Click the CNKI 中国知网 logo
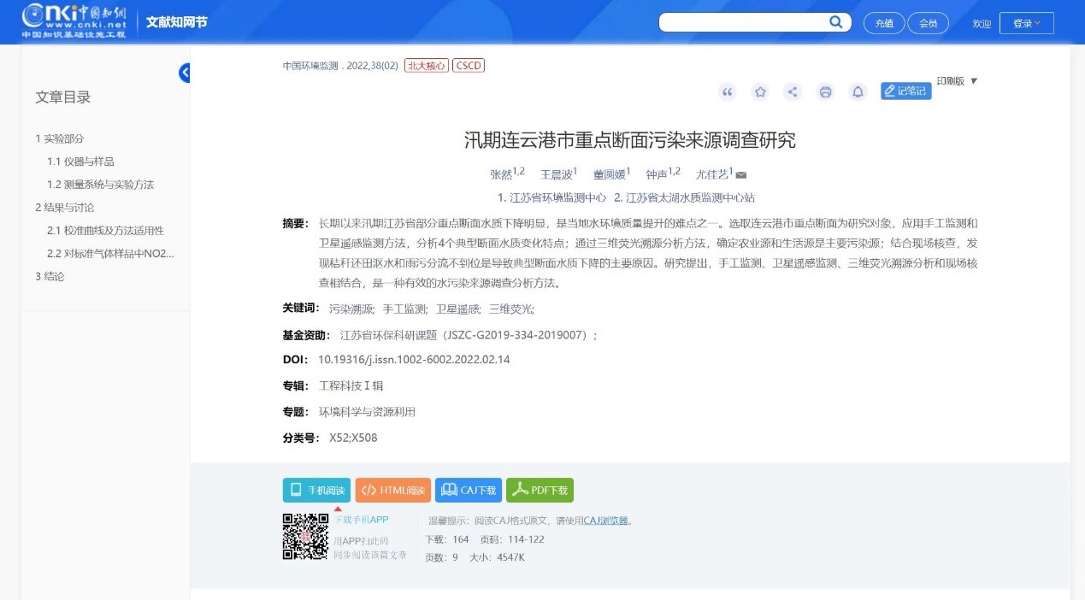The height and width of the screenshot is (600, 1085). pyautogui.click(x=75, y=21)
